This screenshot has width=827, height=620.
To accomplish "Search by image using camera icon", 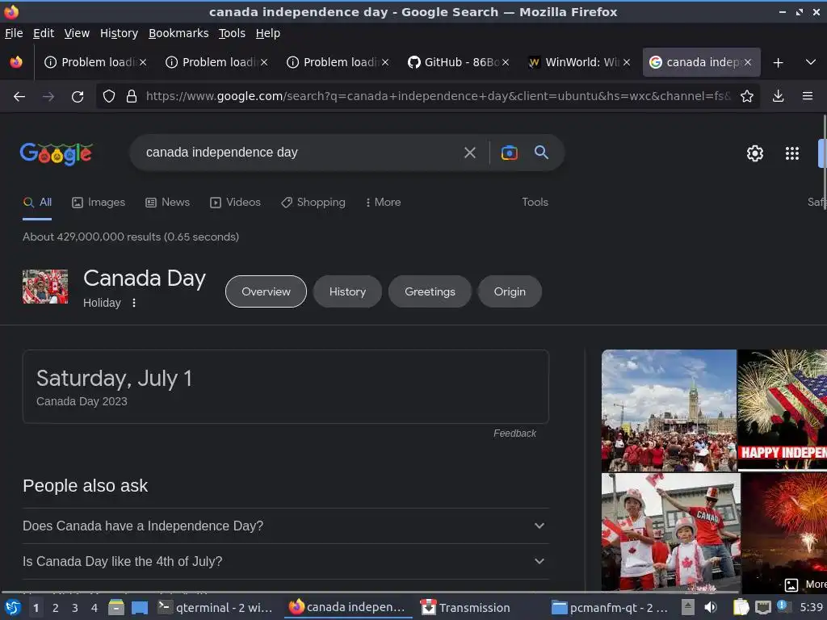I will tap(509, 153).
